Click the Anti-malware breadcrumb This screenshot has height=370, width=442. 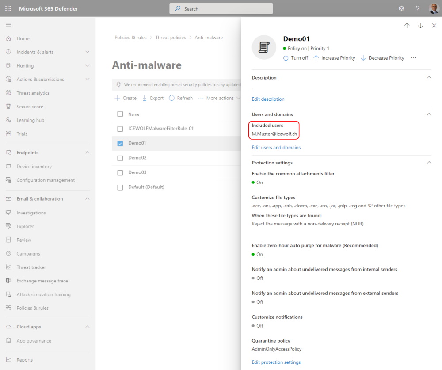click(x=209, y=38)
